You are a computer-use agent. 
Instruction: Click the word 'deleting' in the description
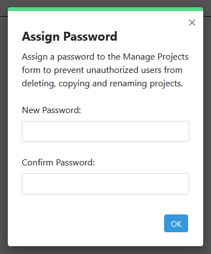click(x=39, y=84)
